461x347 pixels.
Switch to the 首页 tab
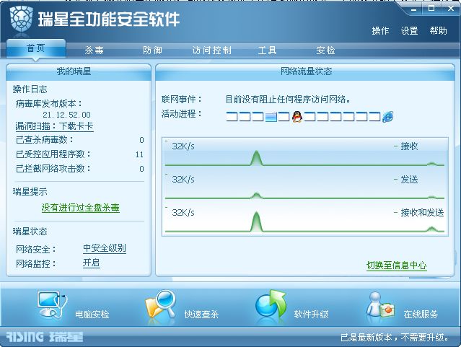coord(36,48)
